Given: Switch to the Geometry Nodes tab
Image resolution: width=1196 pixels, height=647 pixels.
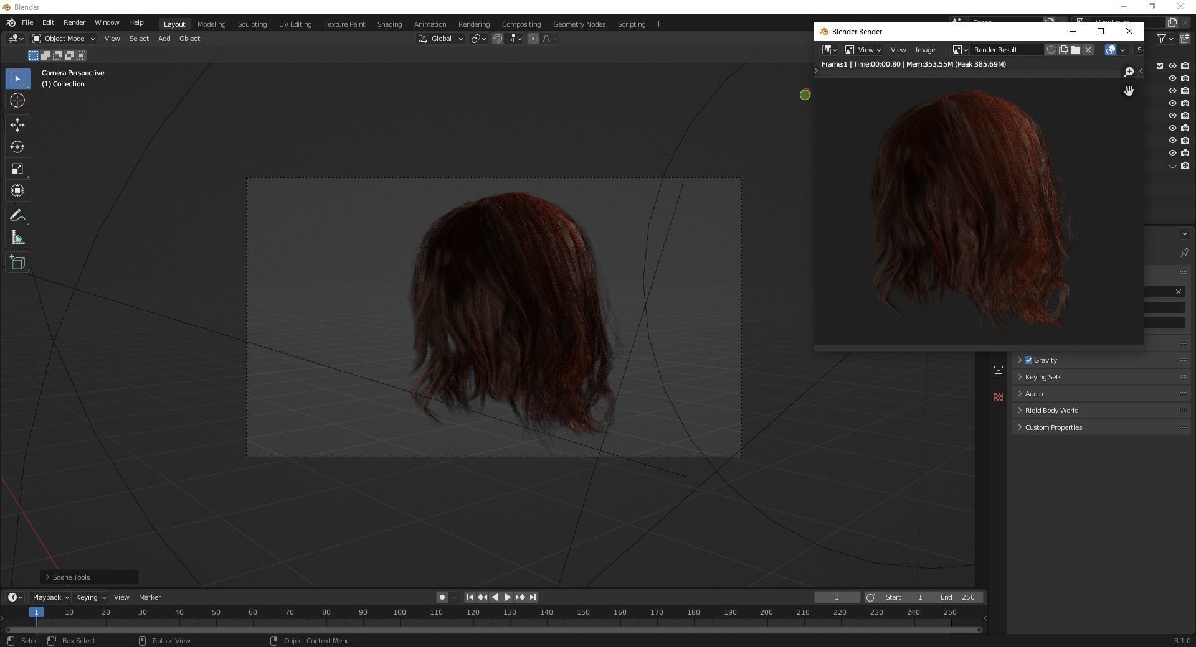Looking at the screenshot, I should pos(579,24).
